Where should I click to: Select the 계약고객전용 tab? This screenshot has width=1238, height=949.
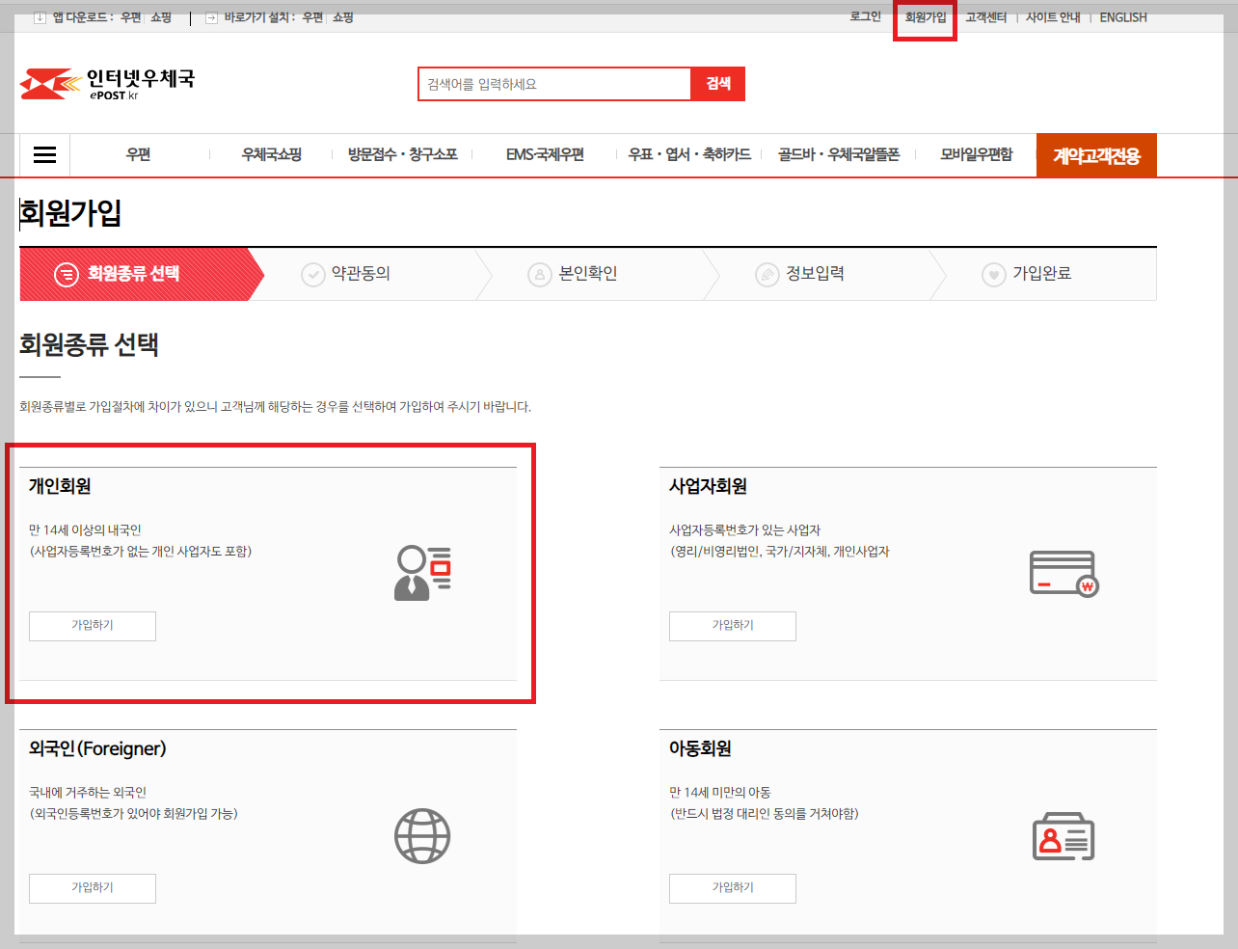[1096, 154]
